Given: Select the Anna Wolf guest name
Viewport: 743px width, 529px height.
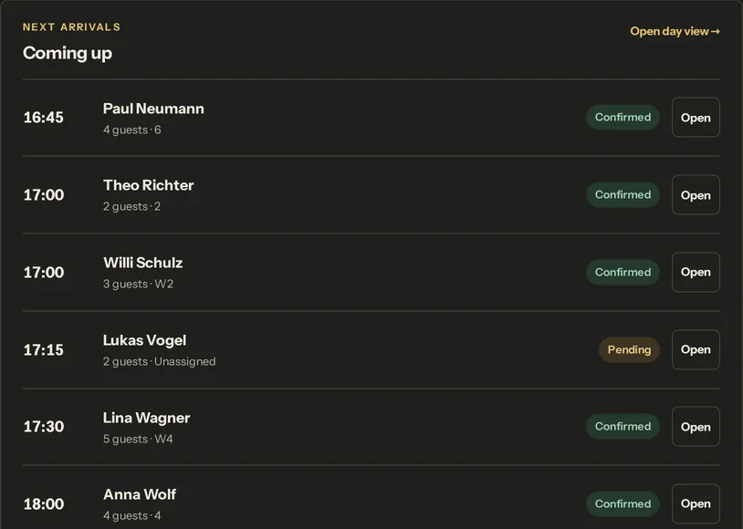Looking at the screenshot, I should tap(140, 495).
